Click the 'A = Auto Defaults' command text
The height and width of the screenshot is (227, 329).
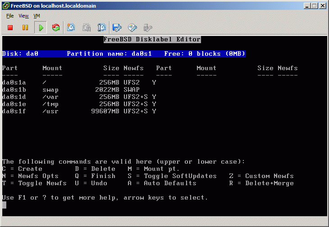click(x=162, y=183)
